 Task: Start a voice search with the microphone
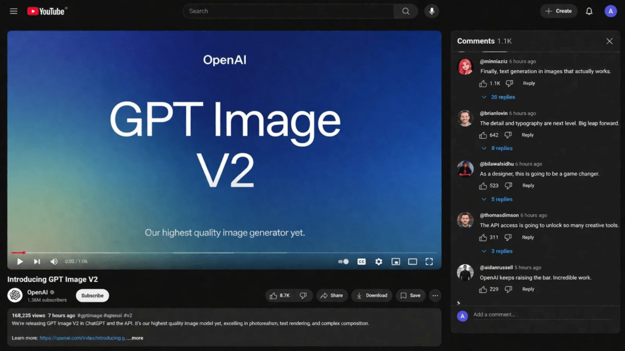pos(432,11)
